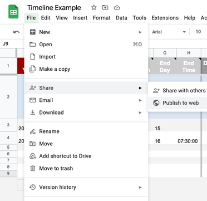This screenshot has width=207, height=201.
Task: Click the Google Sheets home logo
Action: 13,12
